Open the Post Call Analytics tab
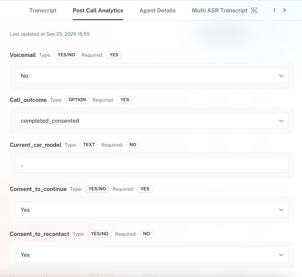302x277 pixels. coord(98,10)
